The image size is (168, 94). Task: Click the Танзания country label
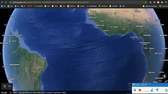point(164,60)
